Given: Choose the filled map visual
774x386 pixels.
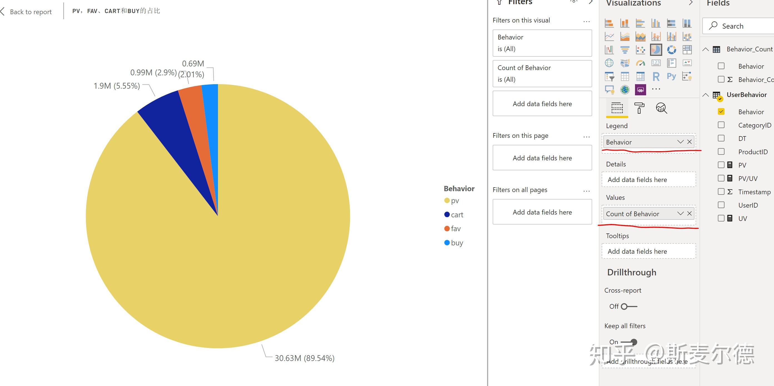Looking at the screenshot, I should (625, 63).
